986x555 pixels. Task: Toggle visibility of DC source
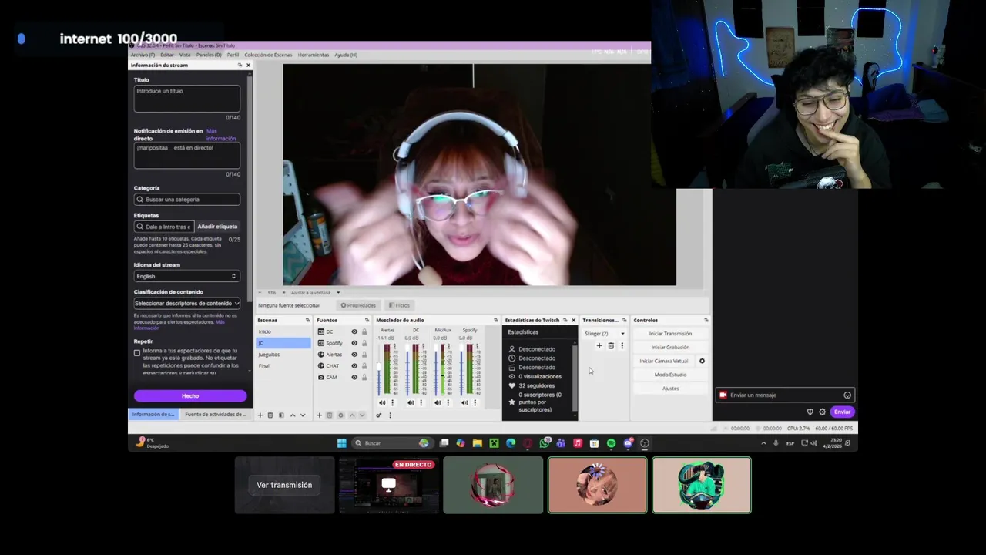(354, 331)
